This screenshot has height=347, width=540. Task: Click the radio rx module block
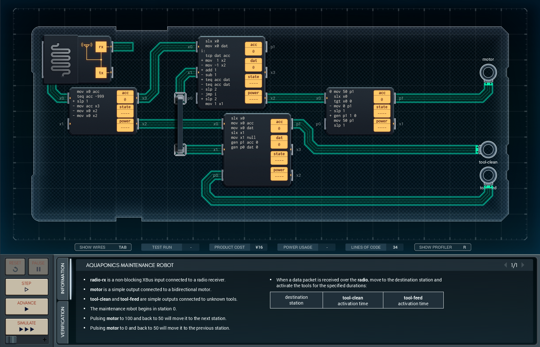pos(101,47)
